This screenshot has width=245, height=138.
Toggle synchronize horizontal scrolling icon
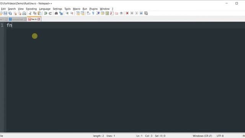[x=82, y=13]
